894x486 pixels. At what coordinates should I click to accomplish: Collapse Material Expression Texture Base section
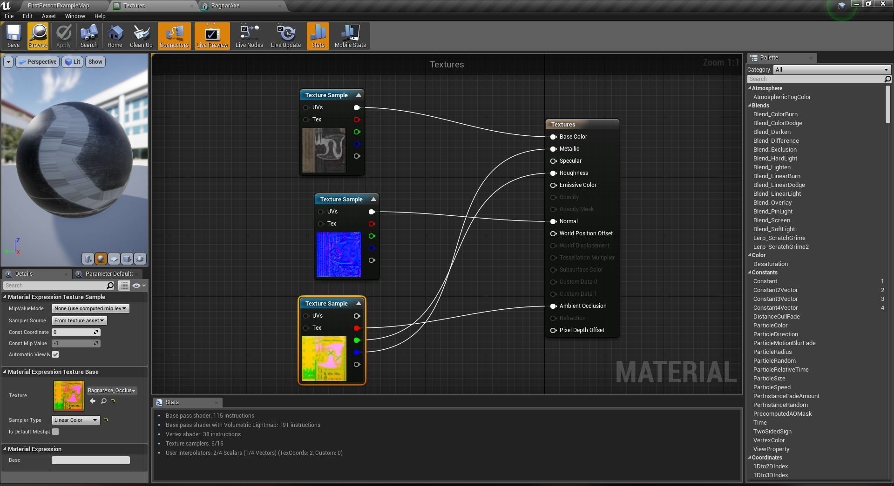pyautogui.click(x=5, y=372)
